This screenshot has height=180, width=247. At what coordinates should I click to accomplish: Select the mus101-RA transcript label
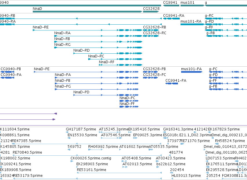pos(191,21)
